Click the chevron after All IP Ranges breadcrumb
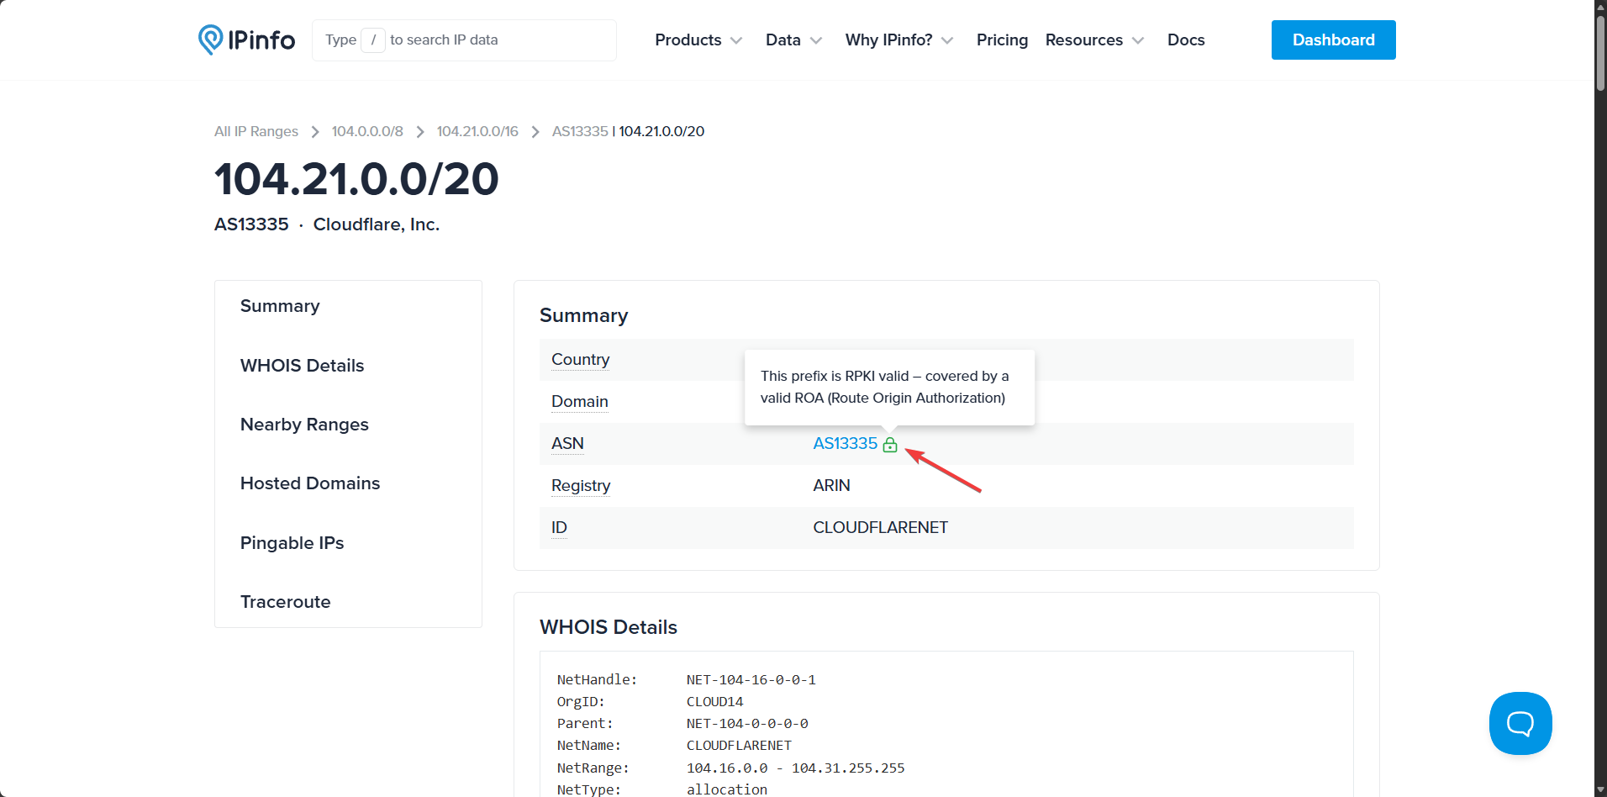Screen dimensions: 1607x797 point(314,131)
